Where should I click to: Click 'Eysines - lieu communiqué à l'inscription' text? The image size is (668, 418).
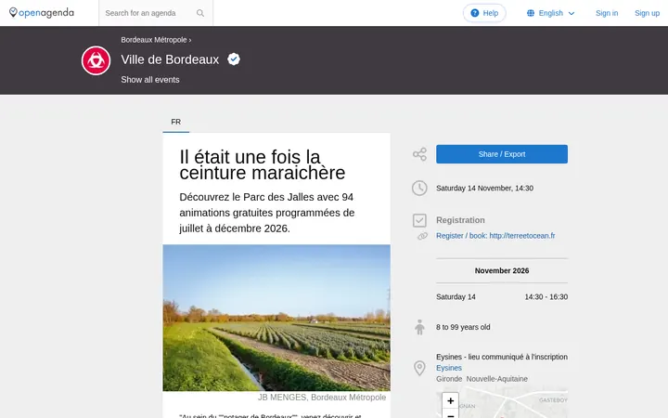point(501,357)
